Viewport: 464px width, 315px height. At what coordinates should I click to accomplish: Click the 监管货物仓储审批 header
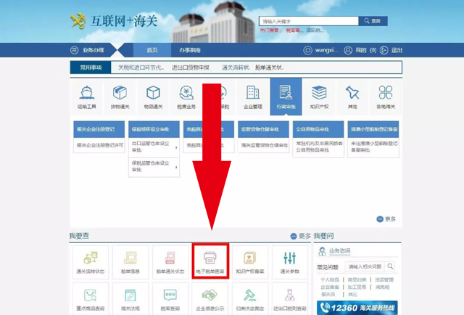point(263,129)
